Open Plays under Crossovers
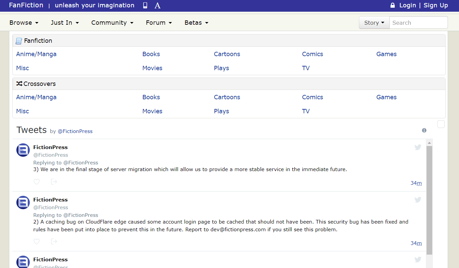 point(221,111)
